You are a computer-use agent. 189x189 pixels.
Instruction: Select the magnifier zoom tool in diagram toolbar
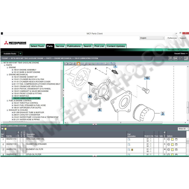[82, 63]
